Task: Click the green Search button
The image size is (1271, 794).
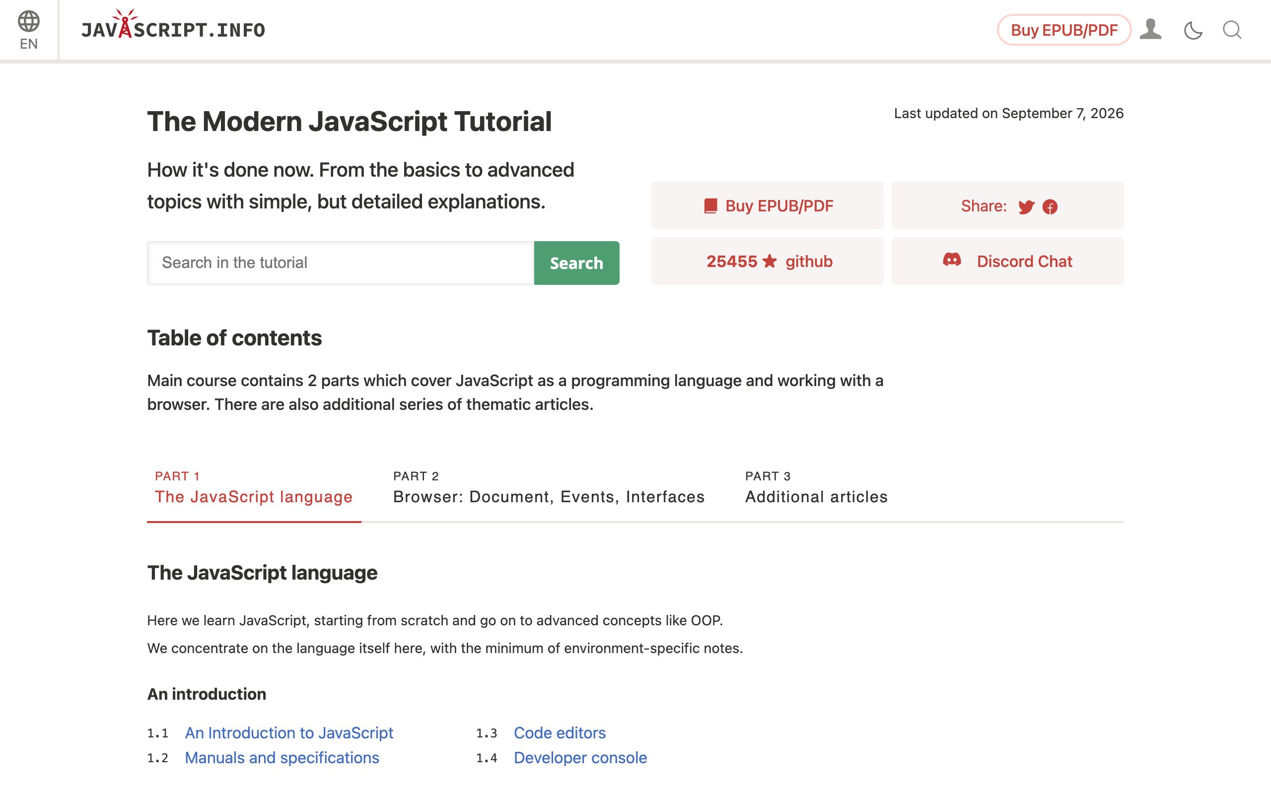Action: click(576, 263)
